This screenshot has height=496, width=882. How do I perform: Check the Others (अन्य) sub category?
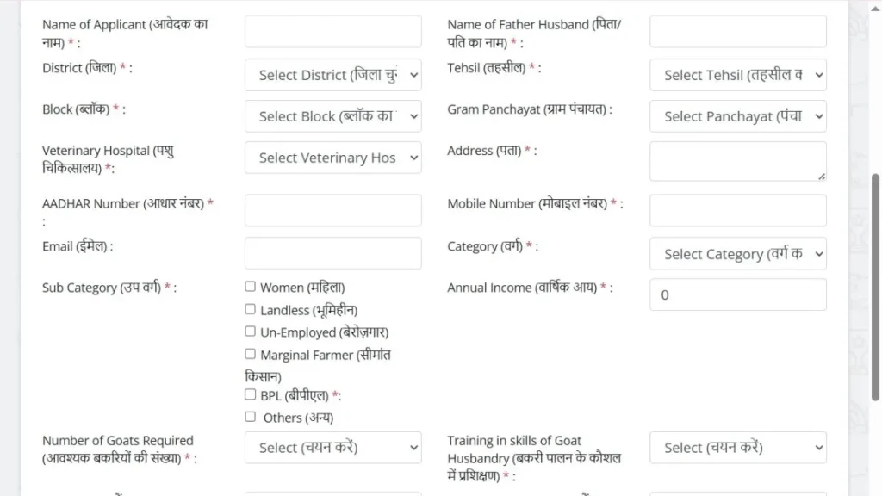[x=251, y=417]
